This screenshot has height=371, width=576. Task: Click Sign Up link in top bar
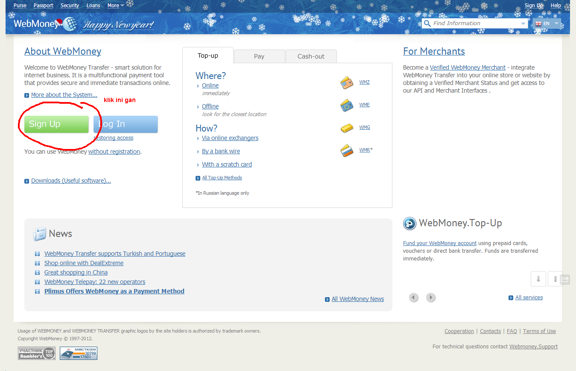click(x=534, y=6)
